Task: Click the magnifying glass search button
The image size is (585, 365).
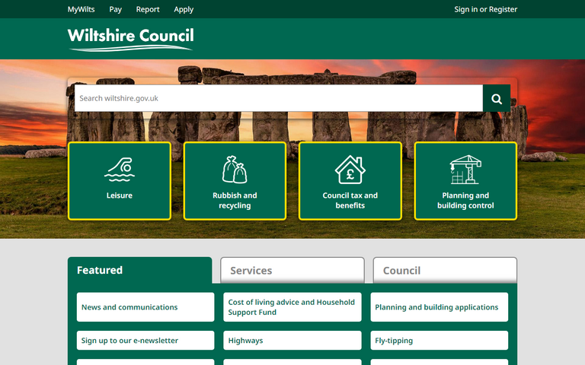Action: point(497,99)
